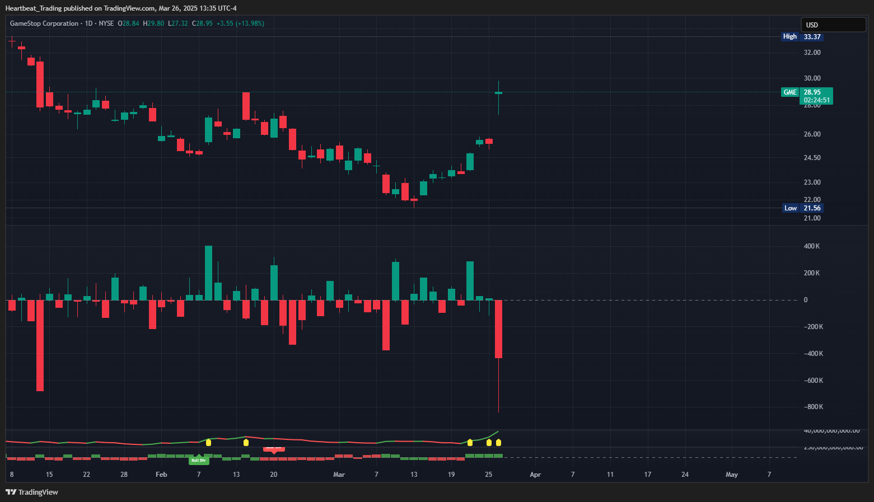This screenshot has height=502, width=874.
Task: Click the -600K volume scale value
Action: tap(814, 381)
